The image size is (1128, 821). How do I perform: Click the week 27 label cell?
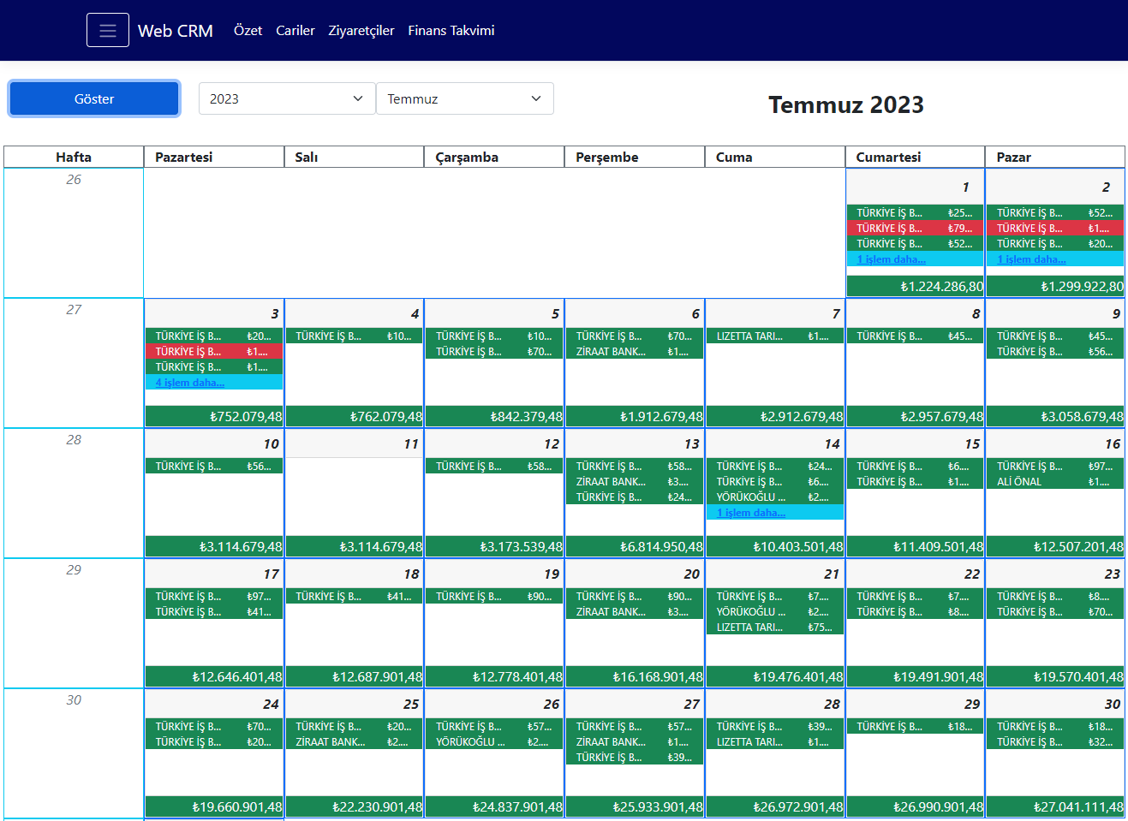pyautogui.click(x=74, y=363)
